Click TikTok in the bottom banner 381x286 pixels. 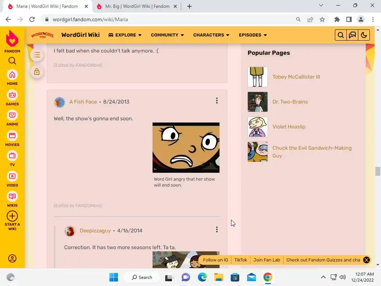click(x=241, y=260)
